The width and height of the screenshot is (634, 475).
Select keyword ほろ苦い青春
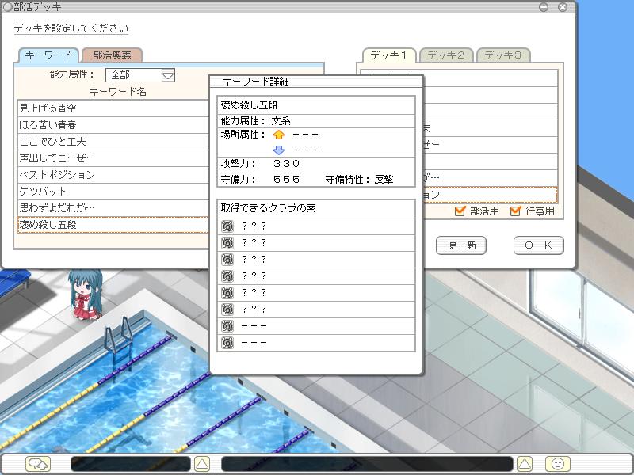tap(113, 125)
